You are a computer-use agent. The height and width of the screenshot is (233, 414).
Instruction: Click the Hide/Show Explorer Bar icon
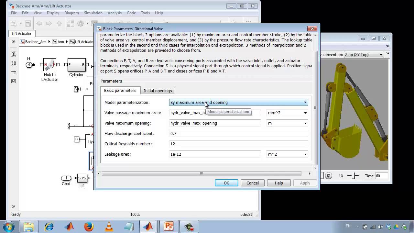click(x=13, y=42)
